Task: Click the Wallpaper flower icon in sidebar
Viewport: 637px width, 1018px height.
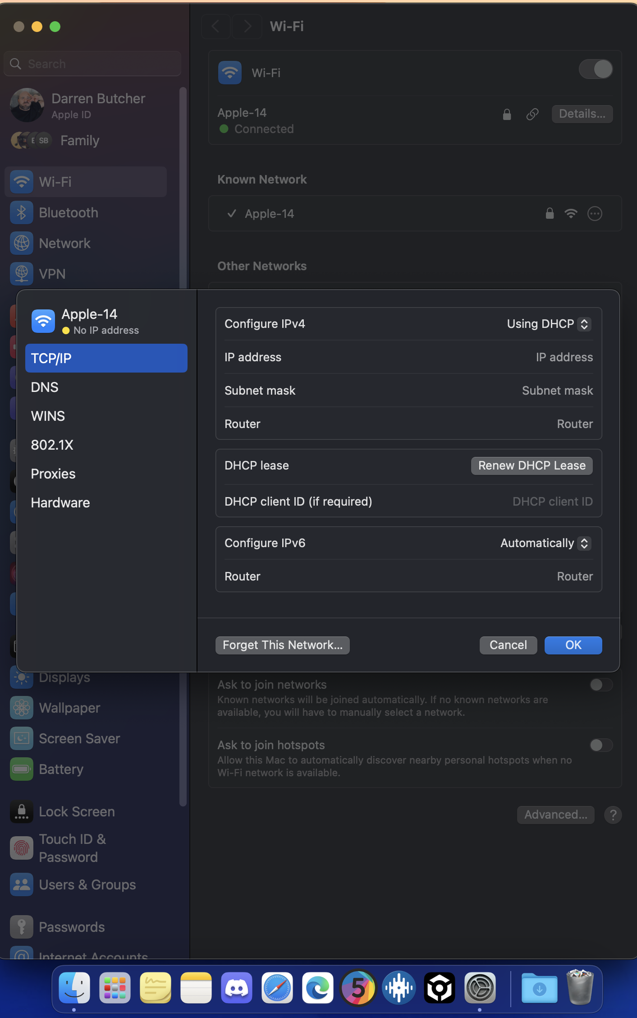Action: [x=22, y=708]
